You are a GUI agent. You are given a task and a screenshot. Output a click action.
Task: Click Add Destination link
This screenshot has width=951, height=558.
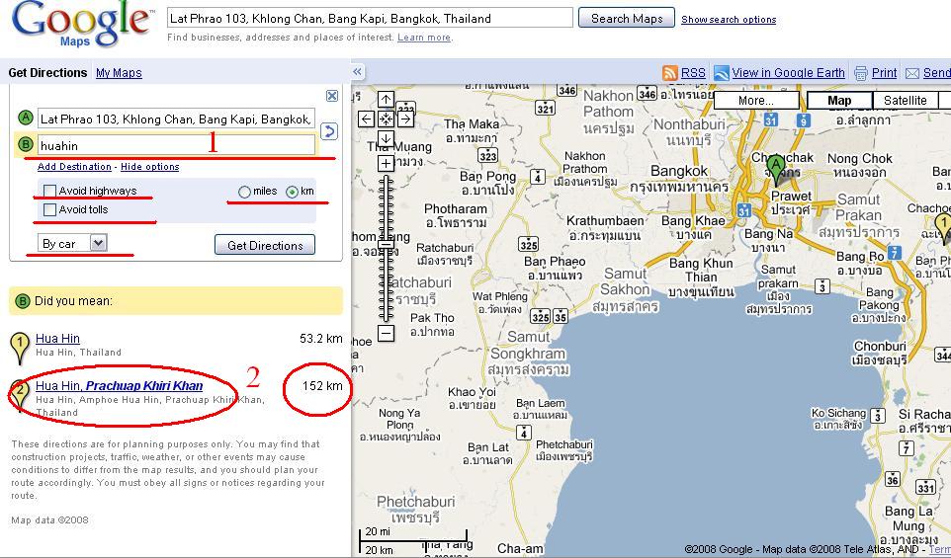point(74,167)
